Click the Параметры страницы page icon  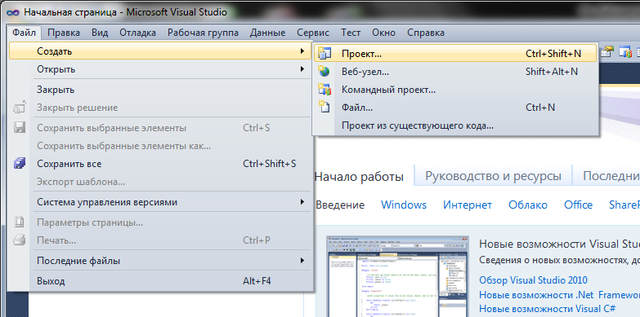(19, 222)
